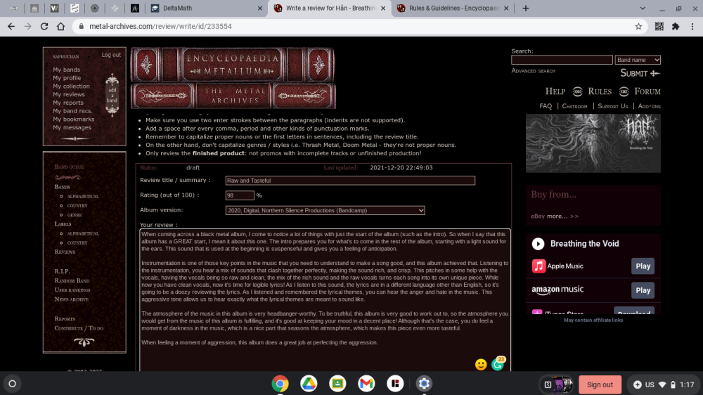The height and width of the screenshot is (395, 703).
Task: Open My band recs. link
Action: 72,111
